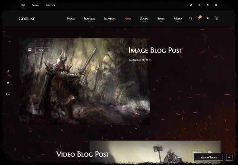Expand the Features menu

pyautogui.click(x=89, y=19)
